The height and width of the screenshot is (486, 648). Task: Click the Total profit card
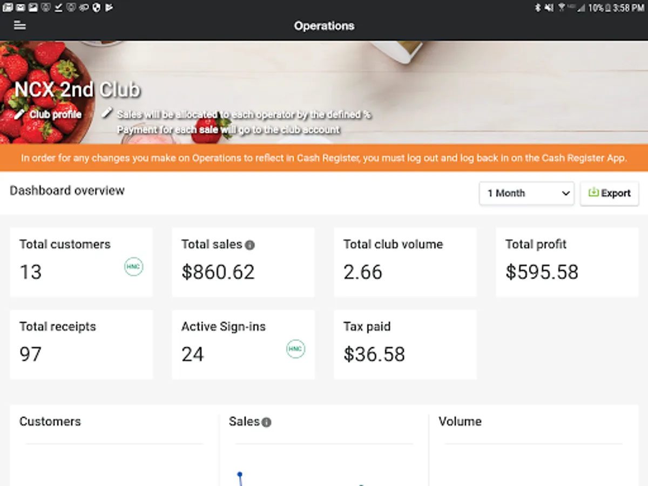pos(567,262)
